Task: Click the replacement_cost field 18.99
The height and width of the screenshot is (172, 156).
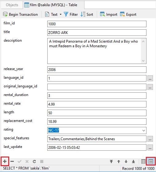Action: pyautogui.click(x=97, y=122)
